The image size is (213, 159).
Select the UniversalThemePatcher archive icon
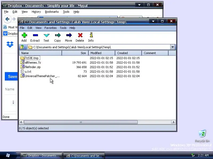pyautogui.click(x=22, y=76)
